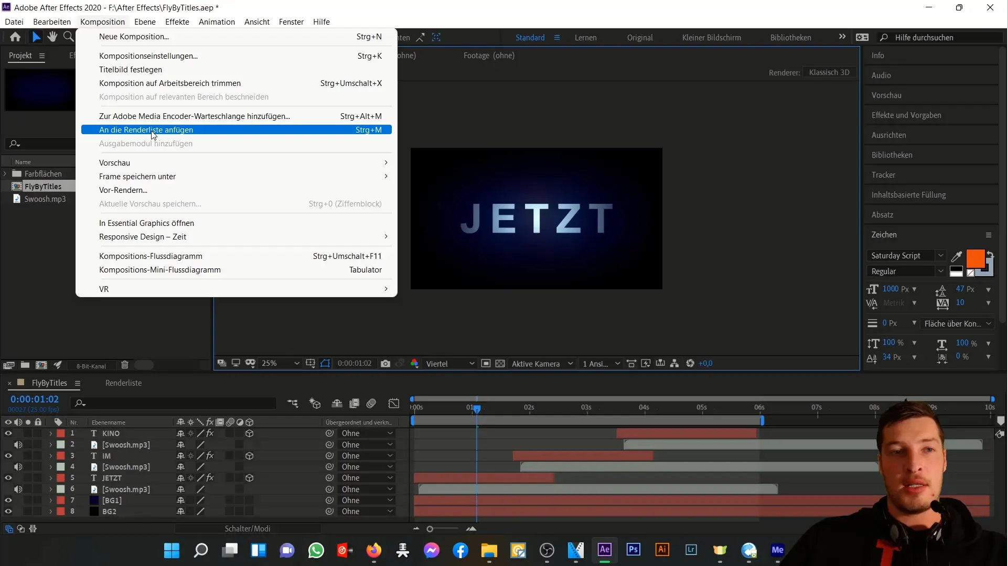1007x566 pixels.
Task: Open composition mini-flowchart icon in timeline
Action: click(293, 403)
